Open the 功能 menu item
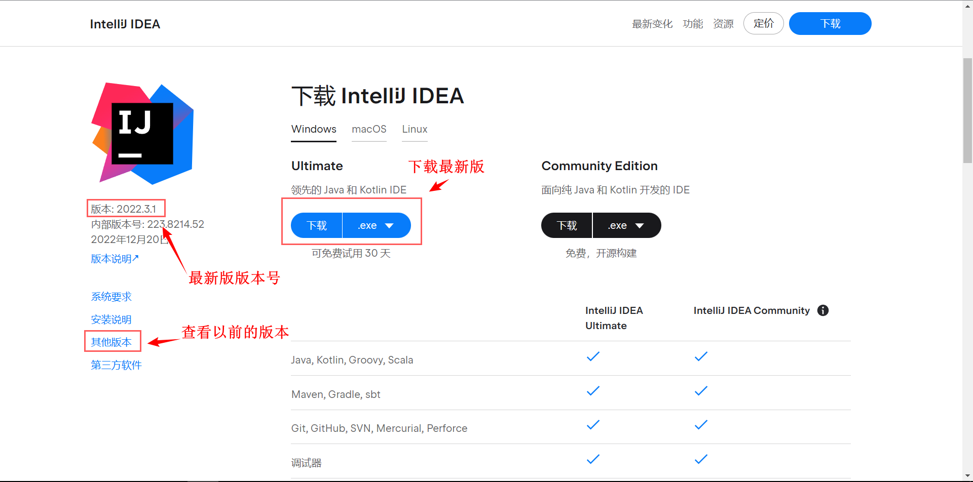 click(693, 24)
